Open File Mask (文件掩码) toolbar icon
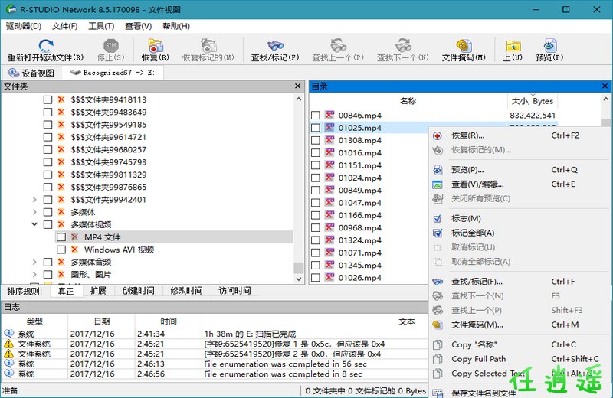The width and height of the screenshot is (613, 398). tap(464, 45)
